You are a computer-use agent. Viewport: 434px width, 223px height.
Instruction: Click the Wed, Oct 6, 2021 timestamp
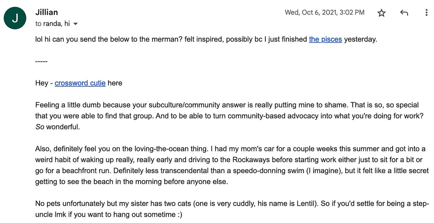(x=325, y=12)
